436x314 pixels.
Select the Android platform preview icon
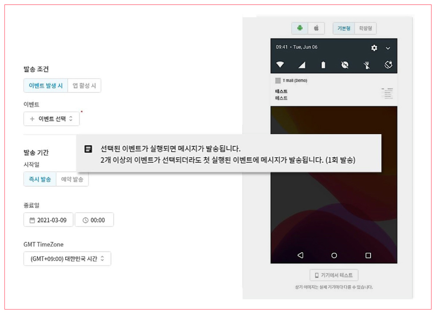point(300,28)
